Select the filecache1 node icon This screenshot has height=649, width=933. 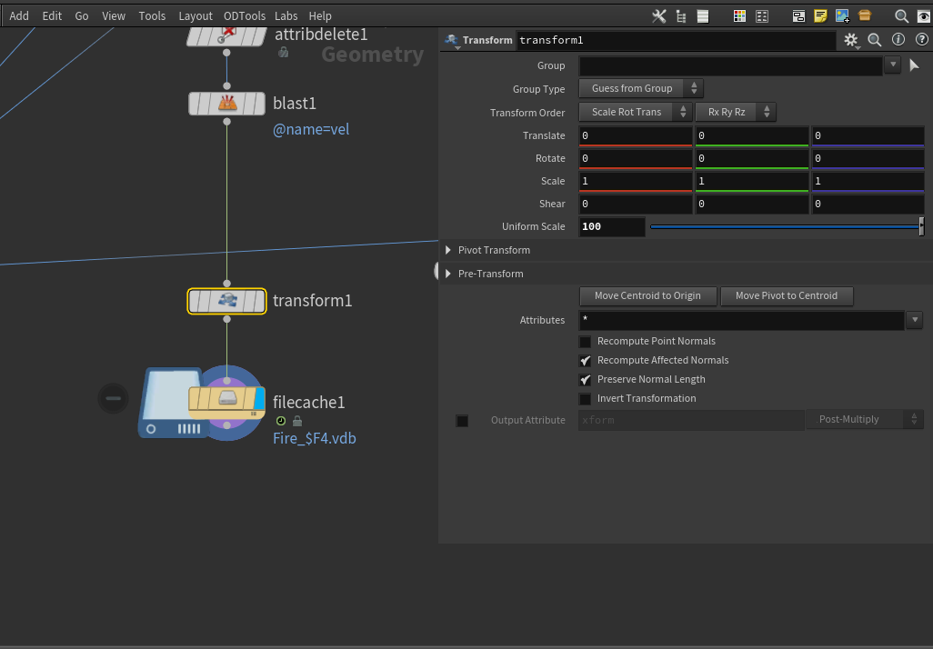(226, 398)
